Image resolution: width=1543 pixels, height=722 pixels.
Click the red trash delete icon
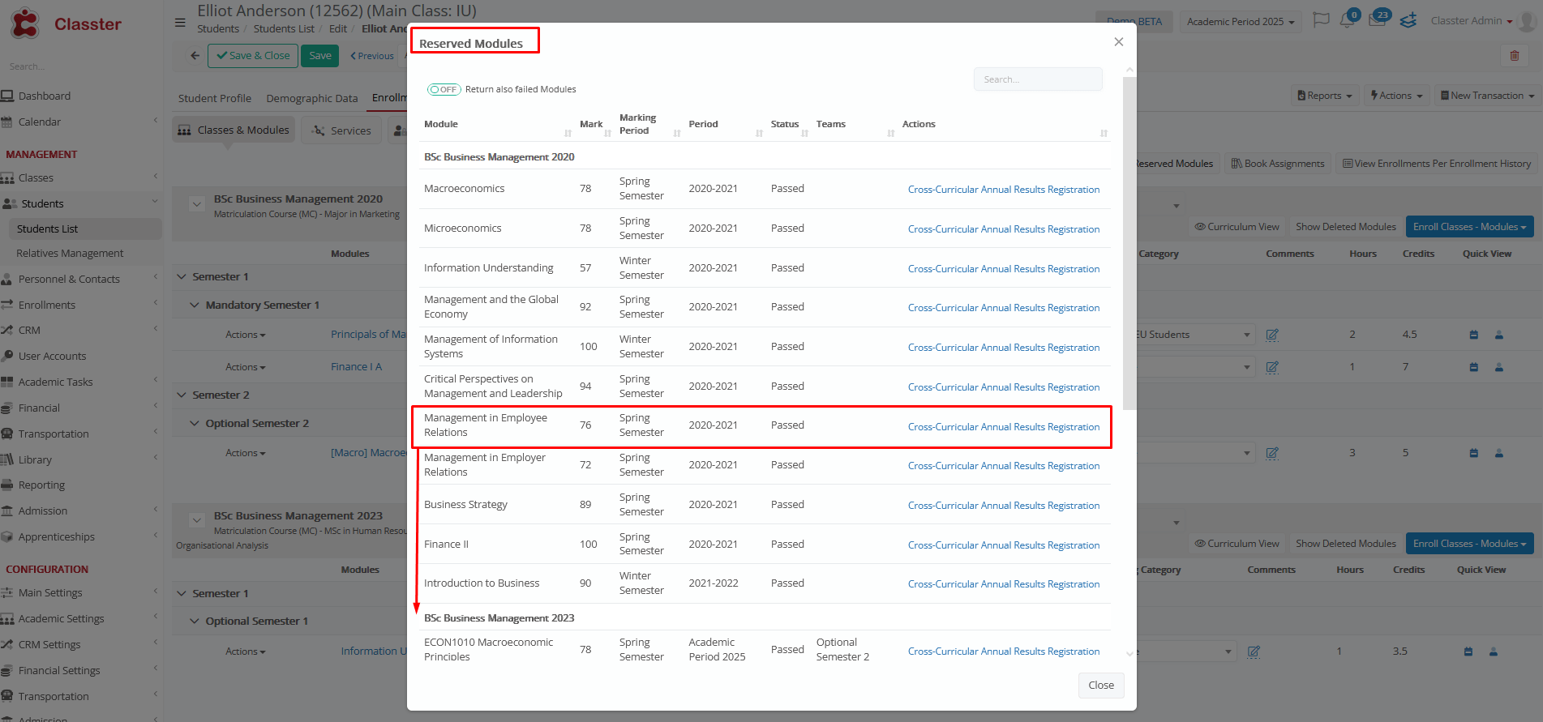tap(1514, 56)
